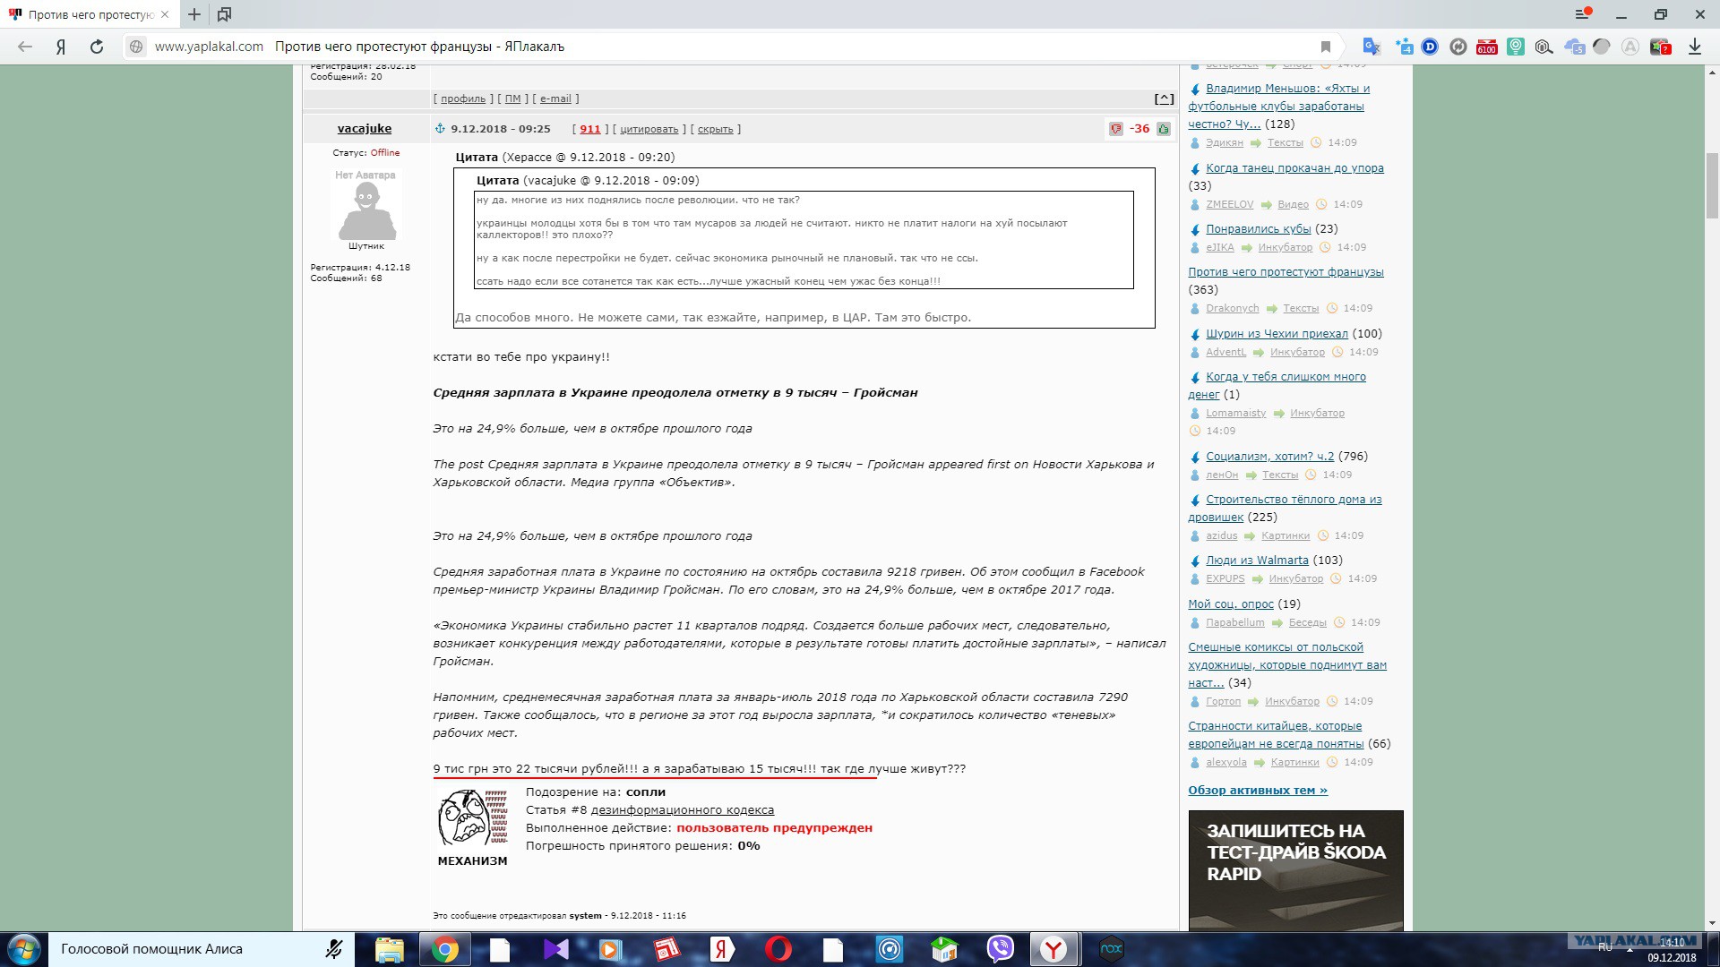This screenshot has height=967, width=1720.
Task: Open Google Translate extension
Action: (1371, 47)
